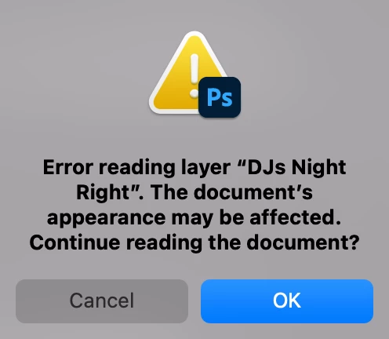
Task: Click the Photoshop Ps badge icon
Action: click(x=220, y=97)
